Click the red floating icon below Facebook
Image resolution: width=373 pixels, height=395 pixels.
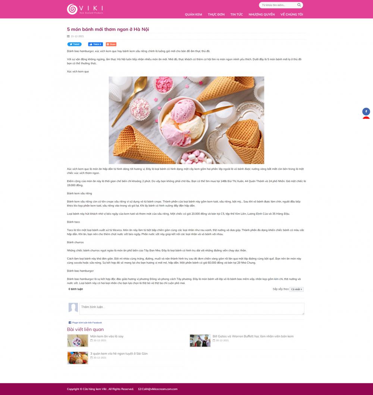[x=366, y=117]
